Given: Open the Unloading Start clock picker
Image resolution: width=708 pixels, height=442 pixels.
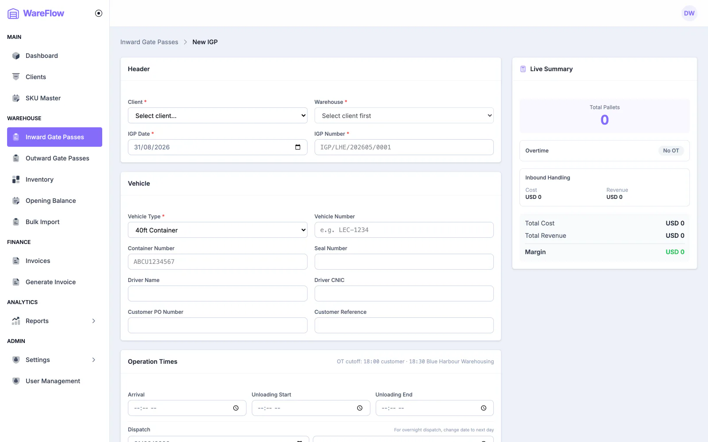Looking at the screenshot, I should [360, 408].
